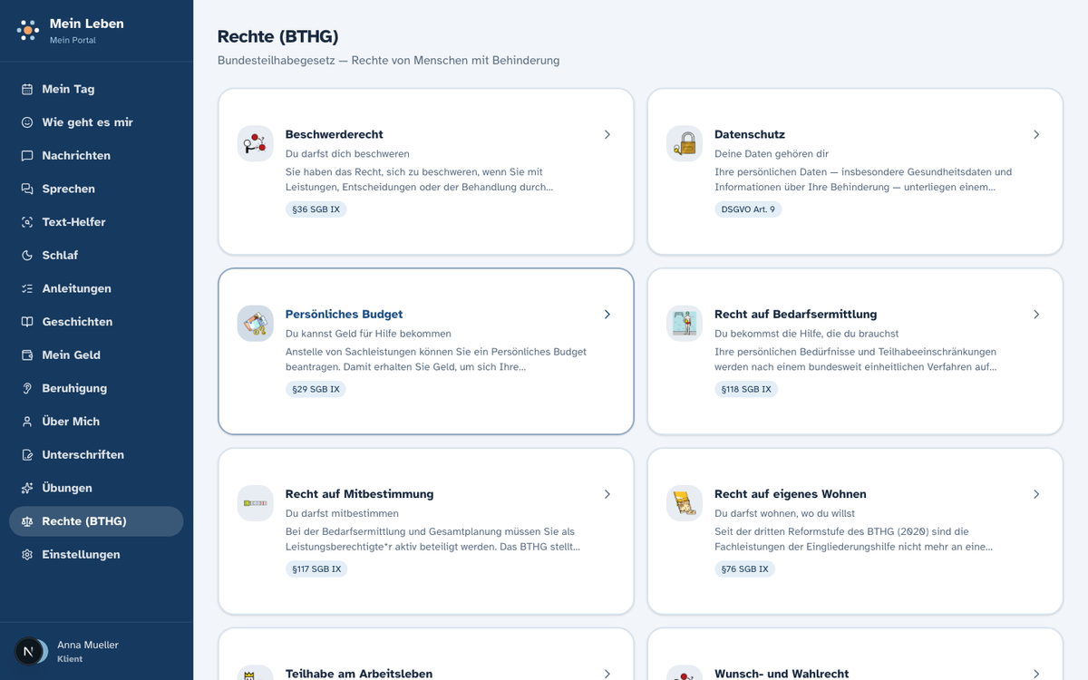Click the §118 SGB IX badge
Viewport: 1088px width, 680px height.
click(x=746, y=389)
